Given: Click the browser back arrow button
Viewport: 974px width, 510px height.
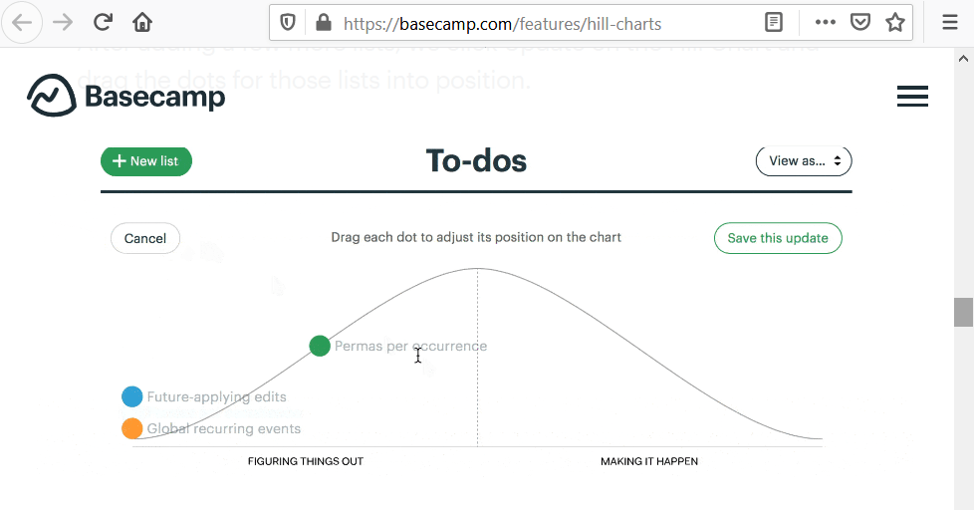Looking at the screenshot, I should [x=22, y=22].
